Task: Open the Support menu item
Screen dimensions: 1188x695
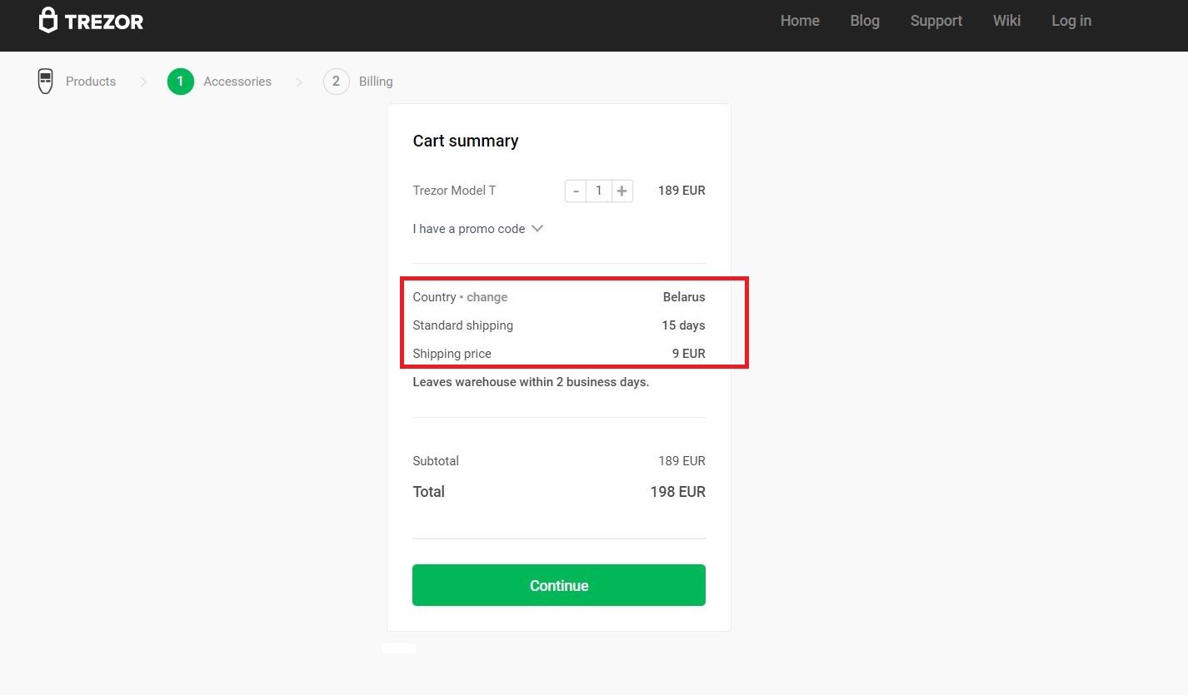Action: [936, 21]
